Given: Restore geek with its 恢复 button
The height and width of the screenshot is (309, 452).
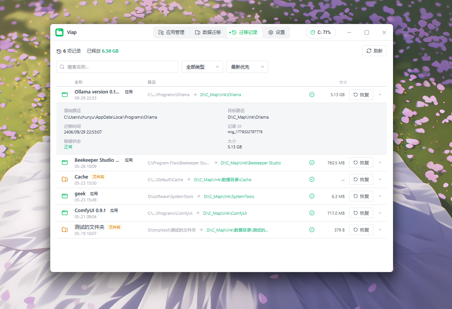Looking at the screenshot, I should click(x=361, y=196).
